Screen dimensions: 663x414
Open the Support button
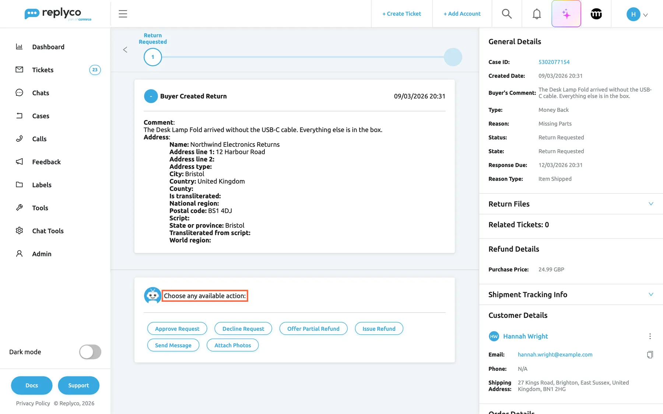[78, 385]
